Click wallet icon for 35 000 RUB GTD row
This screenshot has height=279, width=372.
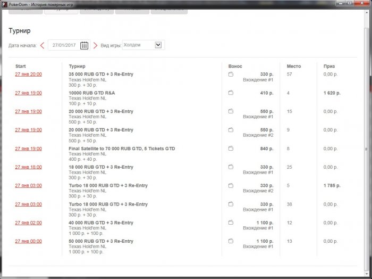pos(231,75)
